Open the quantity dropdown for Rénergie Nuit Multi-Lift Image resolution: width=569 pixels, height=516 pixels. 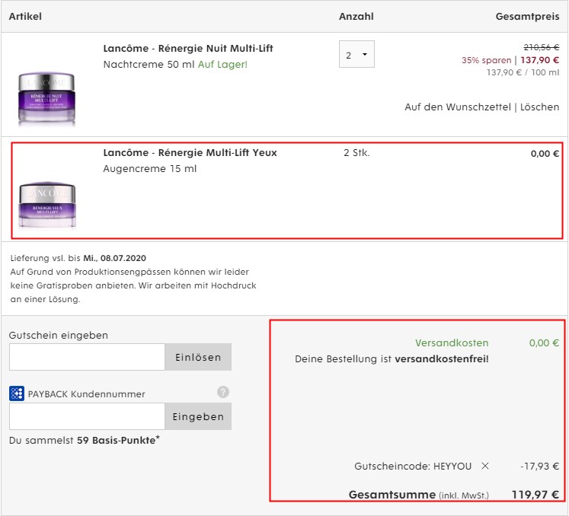[x=356, y=54]
